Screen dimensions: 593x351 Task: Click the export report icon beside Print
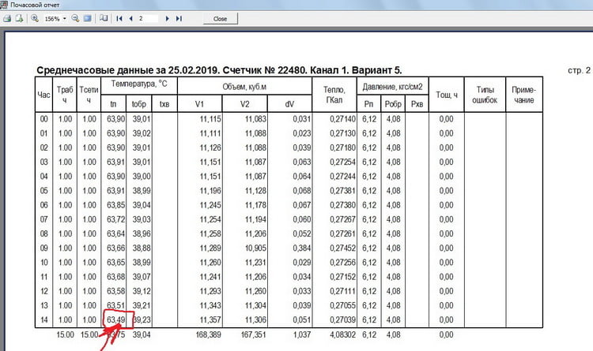click(x=19, y=17)
